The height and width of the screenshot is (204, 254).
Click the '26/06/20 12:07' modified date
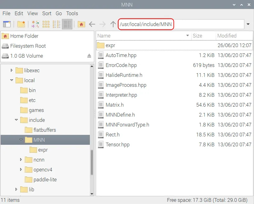click(234, 45)
